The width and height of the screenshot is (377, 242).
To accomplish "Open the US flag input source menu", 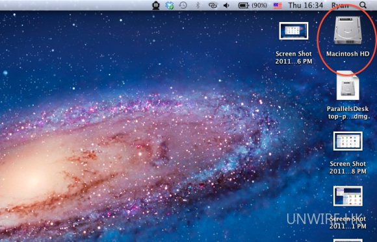I will pos(278,5).
